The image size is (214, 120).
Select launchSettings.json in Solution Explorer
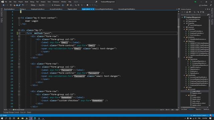click(x=196, y=25)
